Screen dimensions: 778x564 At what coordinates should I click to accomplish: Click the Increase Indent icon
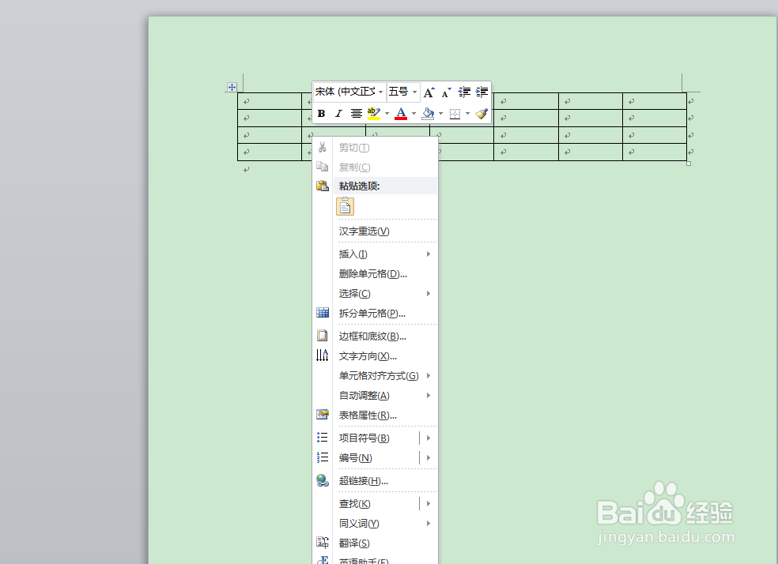pos(482,92)
